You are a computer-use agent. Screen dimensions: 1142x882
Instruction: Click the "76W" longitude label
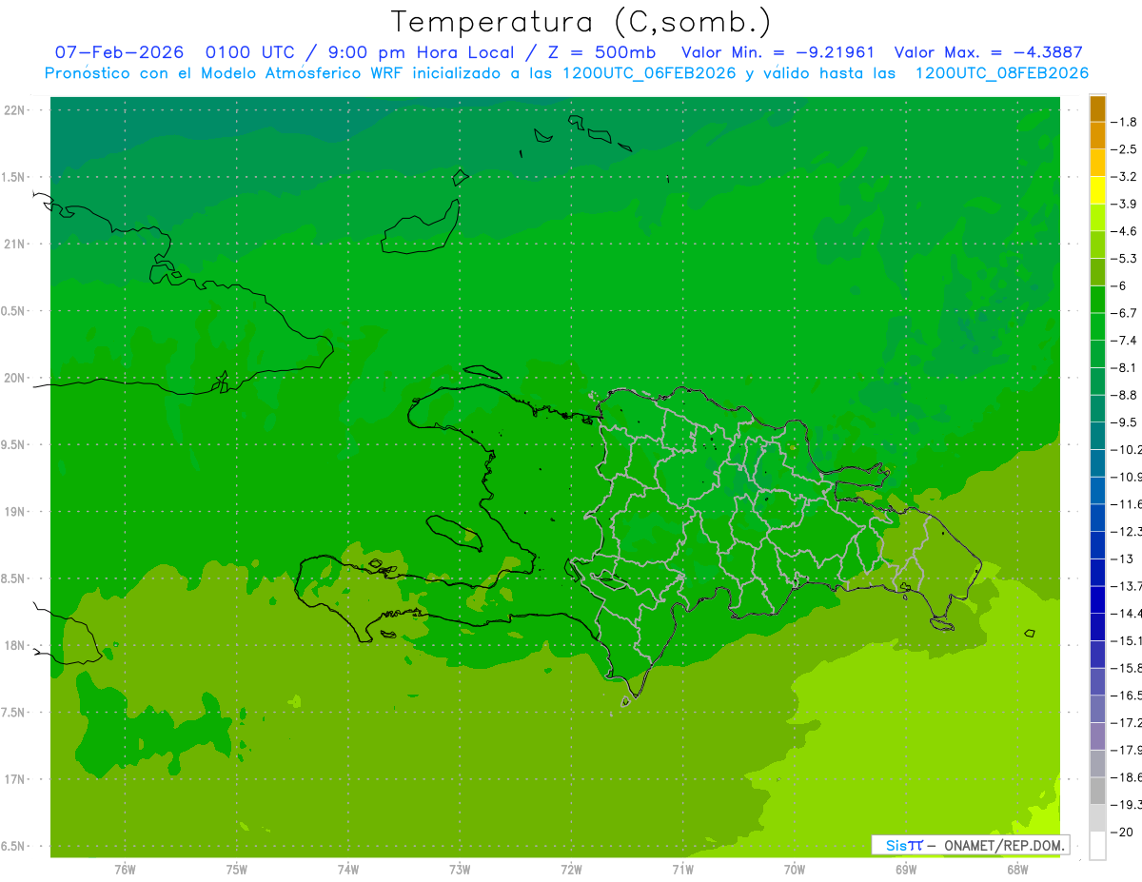(125, 869)
